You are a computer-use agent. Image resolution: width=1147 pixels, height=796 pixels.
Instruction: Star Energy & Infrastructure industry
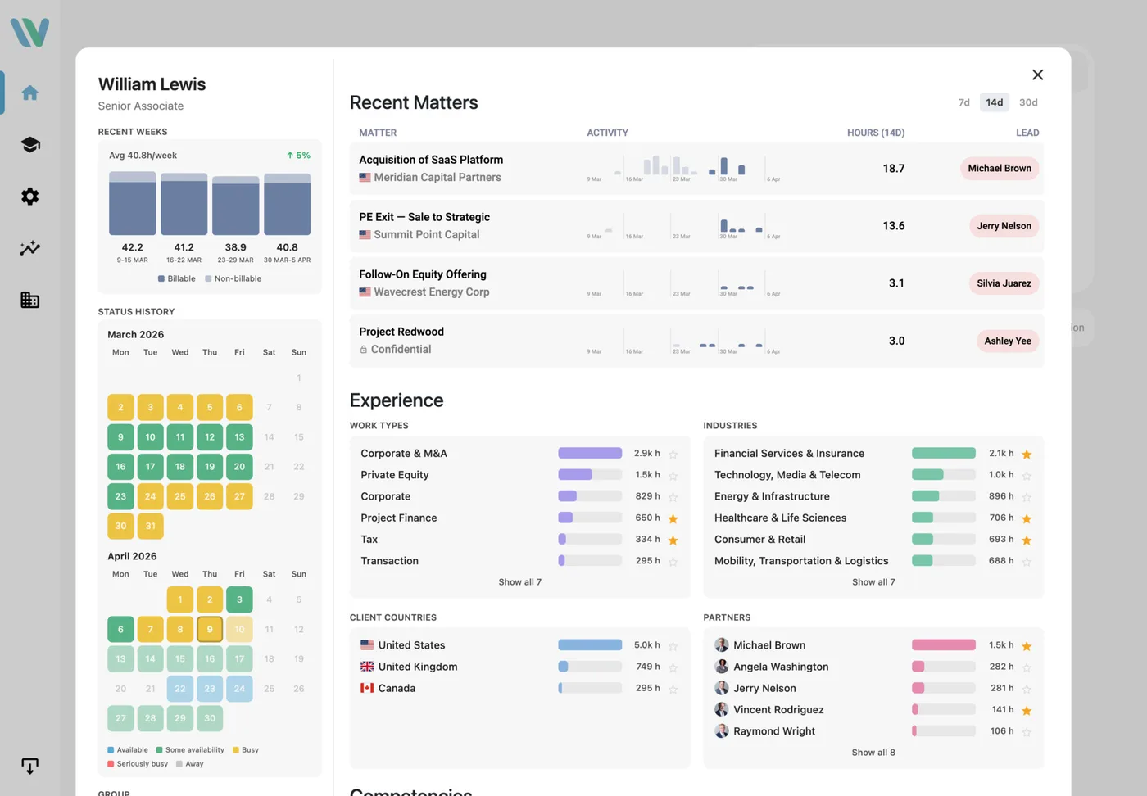point(1027,497)
